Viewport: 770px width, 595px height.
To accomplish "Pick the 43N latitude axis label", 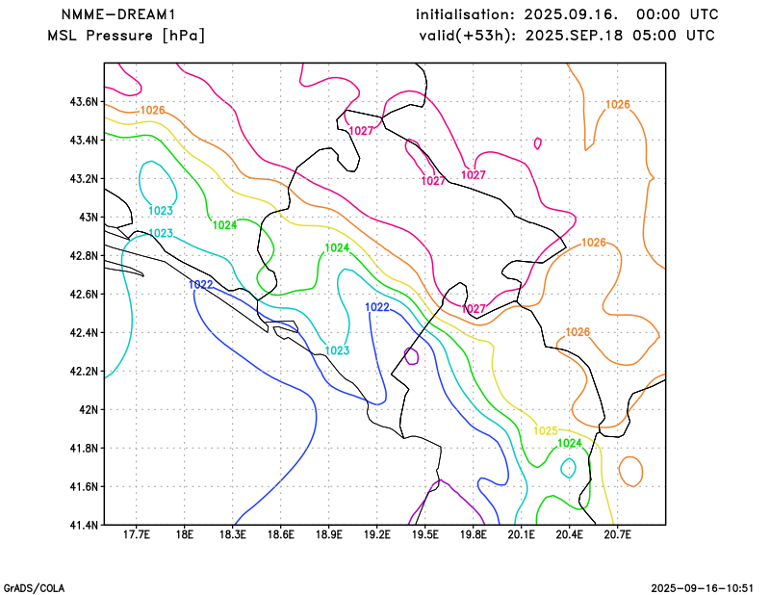I will 89,218.
